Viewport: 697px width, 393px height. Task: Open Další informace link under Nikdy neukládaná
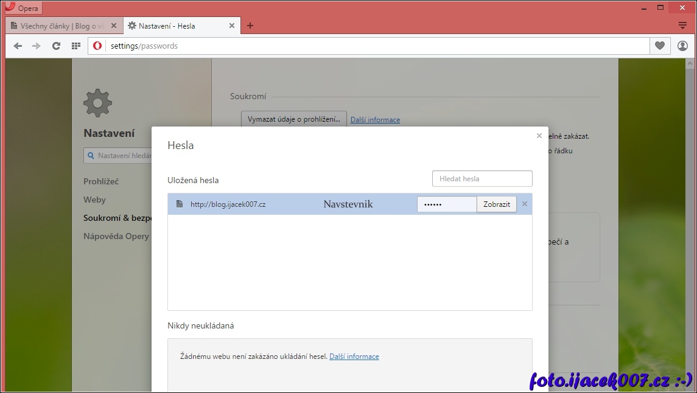coord(354,356)
